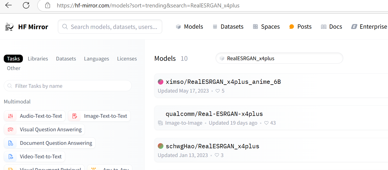This screenshot has height=170, width=388.
Task: Click the RealESRGAN_x4plus model search field
Action: coord(279,58)
